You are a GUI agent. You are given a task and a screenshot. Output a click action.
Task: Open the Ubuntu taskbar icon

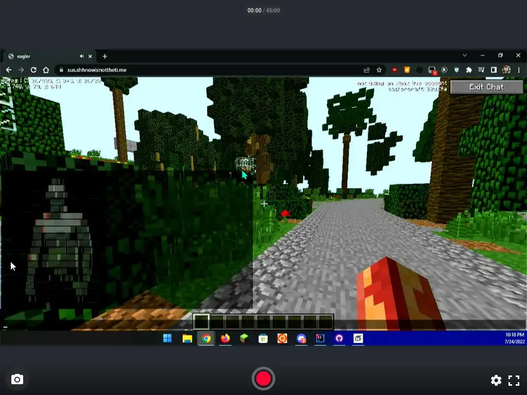(282, 338)
